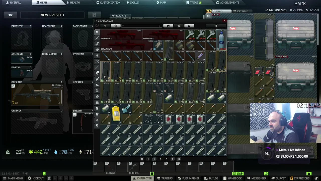The height and width of the screenshot is (181, 321).
Task: Expand the Armband slot arrow
Action: pyautogui.click(x=31, y=54)
